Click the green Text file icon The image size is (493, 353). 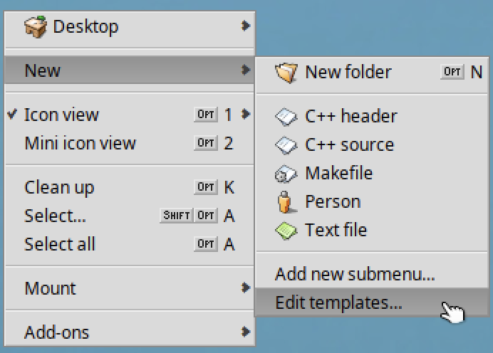coord(286,231)
